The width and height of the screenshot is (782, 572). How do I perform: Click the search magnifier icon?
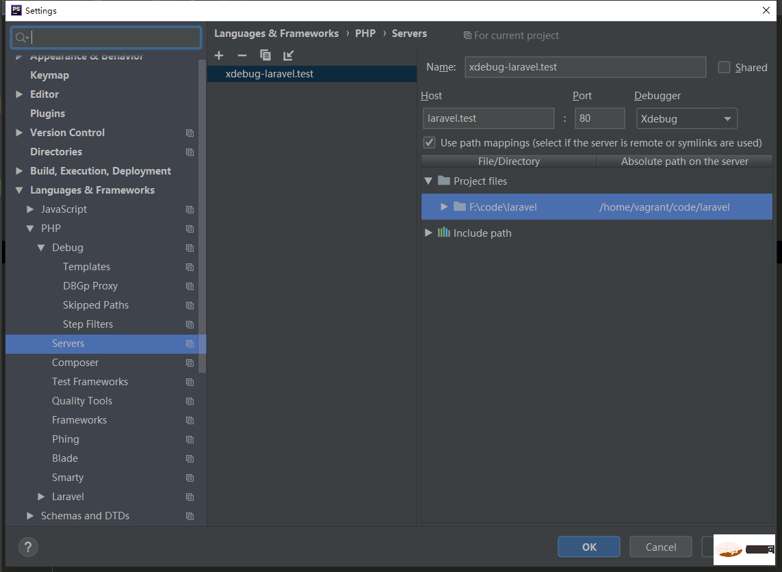(21, 38)
